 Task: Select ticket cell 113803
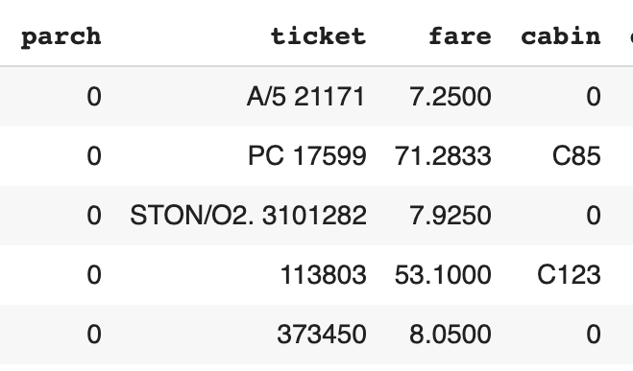coord(324,275)
